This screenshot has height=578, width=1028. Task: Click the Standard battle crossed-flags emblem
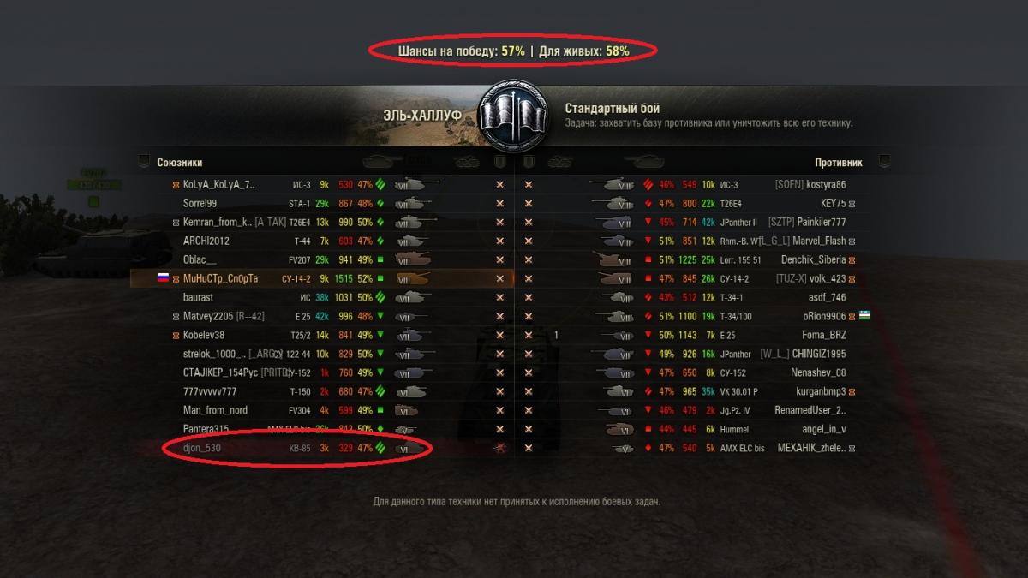[x=513, y=115]
